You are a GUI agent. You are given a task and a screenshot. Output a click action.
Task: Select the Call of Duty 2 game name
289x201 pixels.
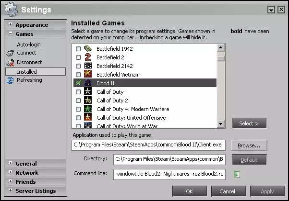coord(112,100)
